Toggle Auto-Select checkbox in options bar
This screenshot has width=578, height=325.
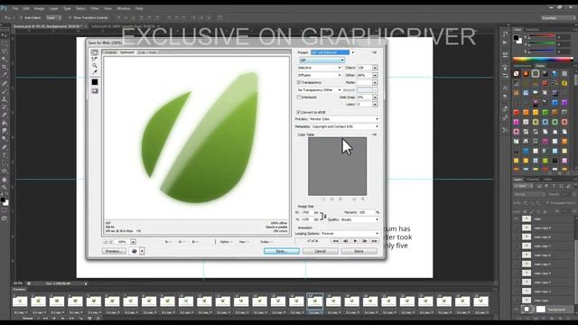[21, 18]
